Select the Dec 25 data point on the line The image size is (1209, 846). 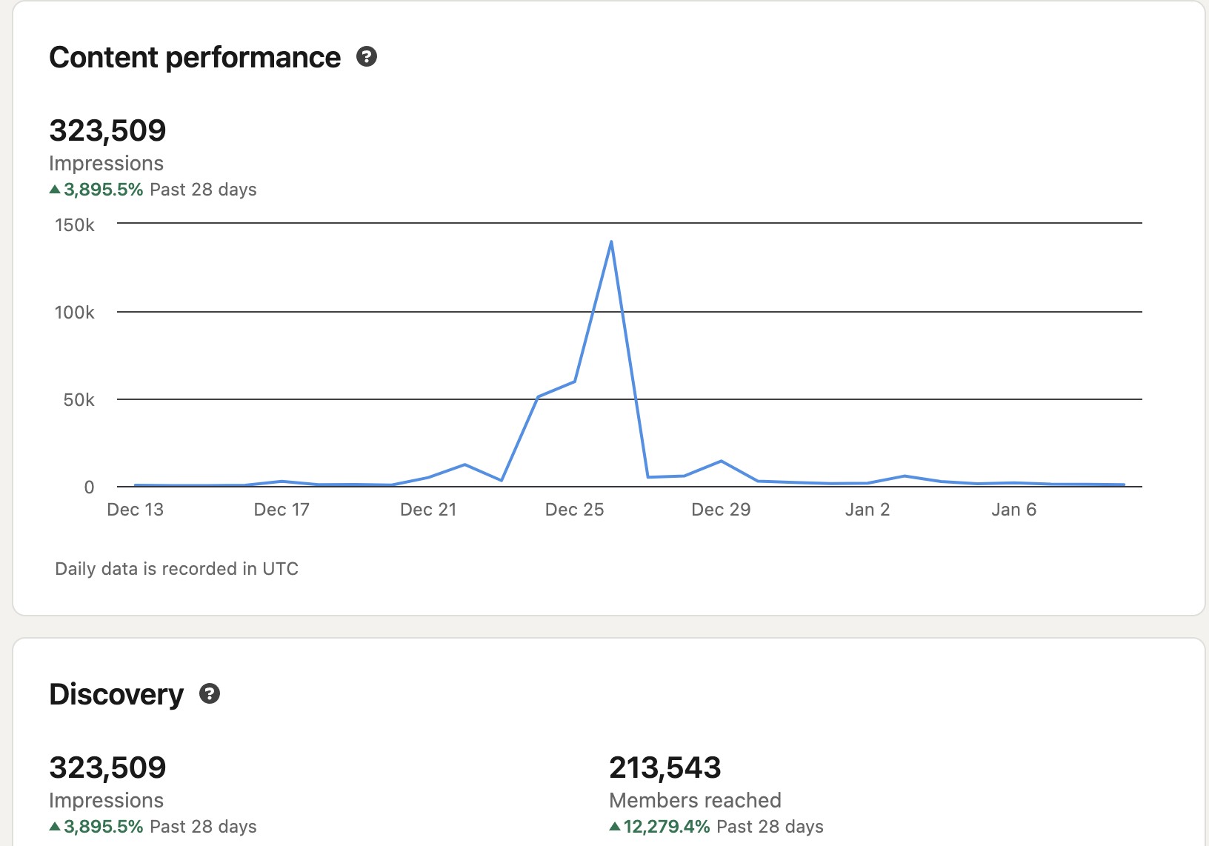click(575, 382)
